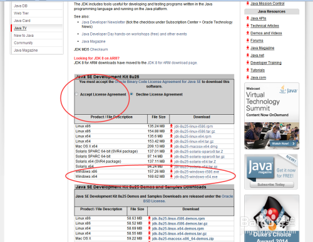Open Community in the left sidebar
Viewport: 313px width, 242px height.
(23, 43)
